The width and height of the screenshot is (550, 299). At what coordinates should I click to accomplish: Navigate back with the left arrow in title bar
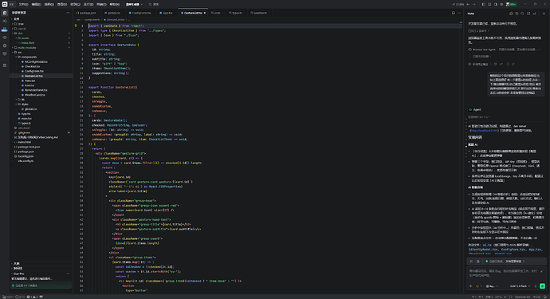468,4
